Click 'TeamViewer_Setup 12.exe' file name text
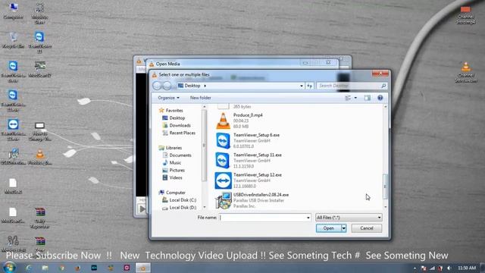485x273 pixels. pos(258,175)
